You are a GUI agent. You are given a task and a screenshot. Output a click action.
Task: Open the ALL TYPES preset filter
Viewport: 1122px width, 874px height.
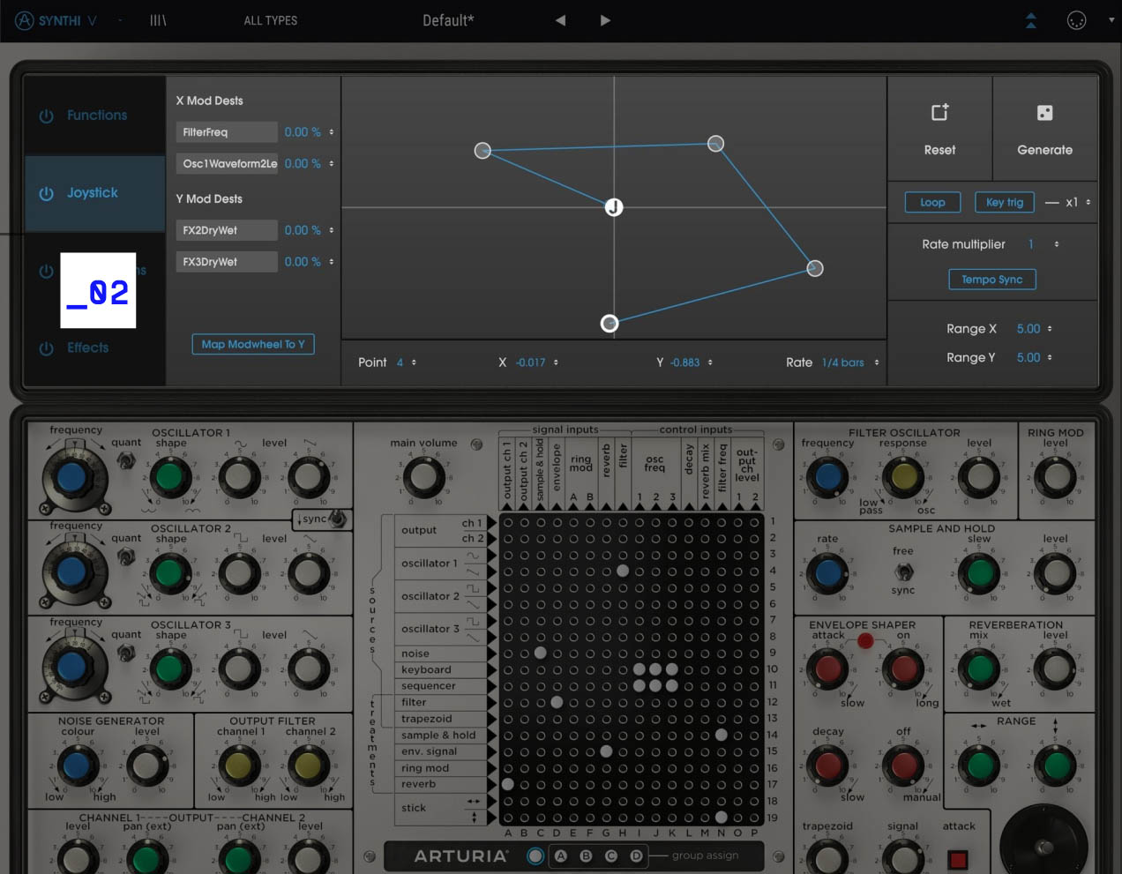click(270, 20)
